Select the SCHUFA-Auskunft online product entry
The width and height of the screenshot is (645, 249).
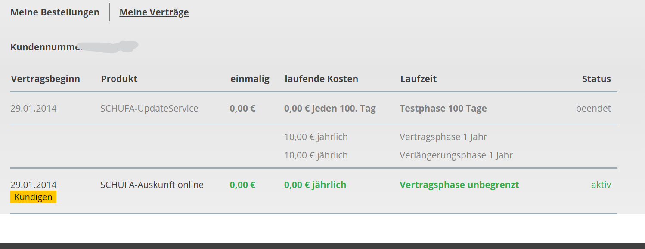152,185
